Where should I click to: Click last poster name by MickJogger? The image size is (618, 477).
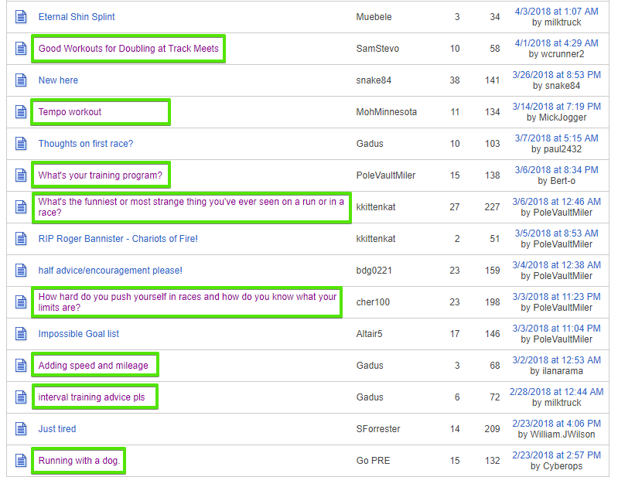coord(562,118)
